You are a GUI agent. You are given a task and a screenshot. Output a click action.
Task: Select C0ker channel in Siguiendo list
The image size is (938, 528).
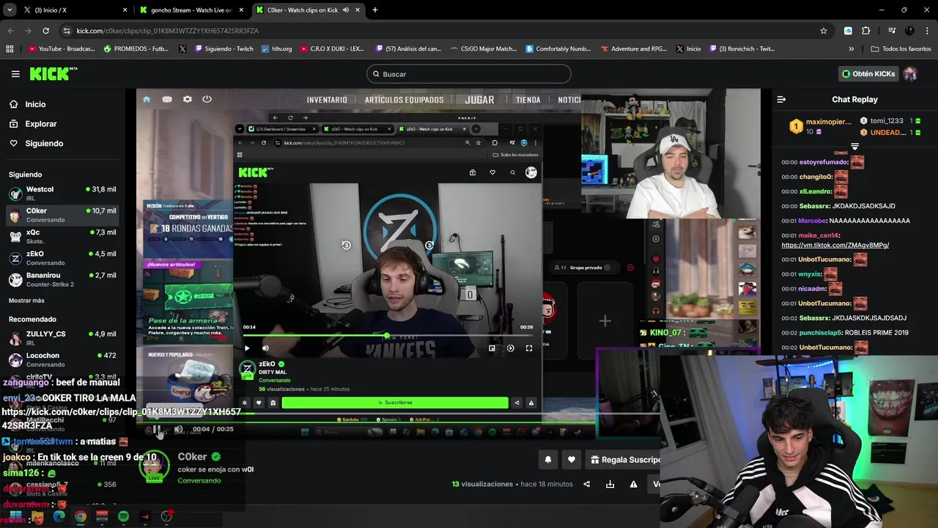pyautogui.click(x=62, y=215)
